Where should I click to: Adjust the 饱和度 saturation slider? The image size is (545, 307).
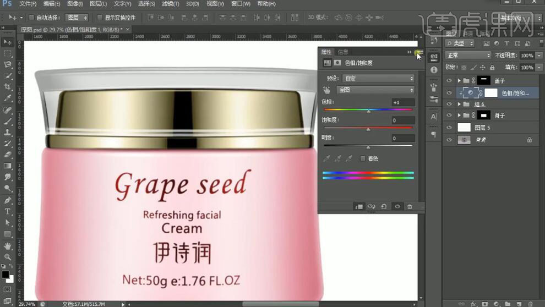click(368, 129)
